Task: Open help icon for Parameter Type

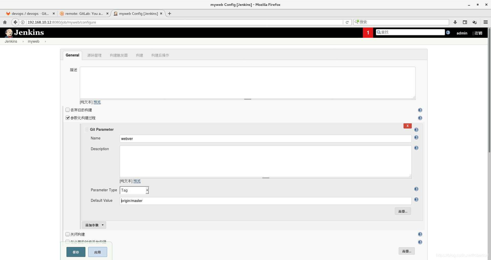Action: tap(416, 189)
